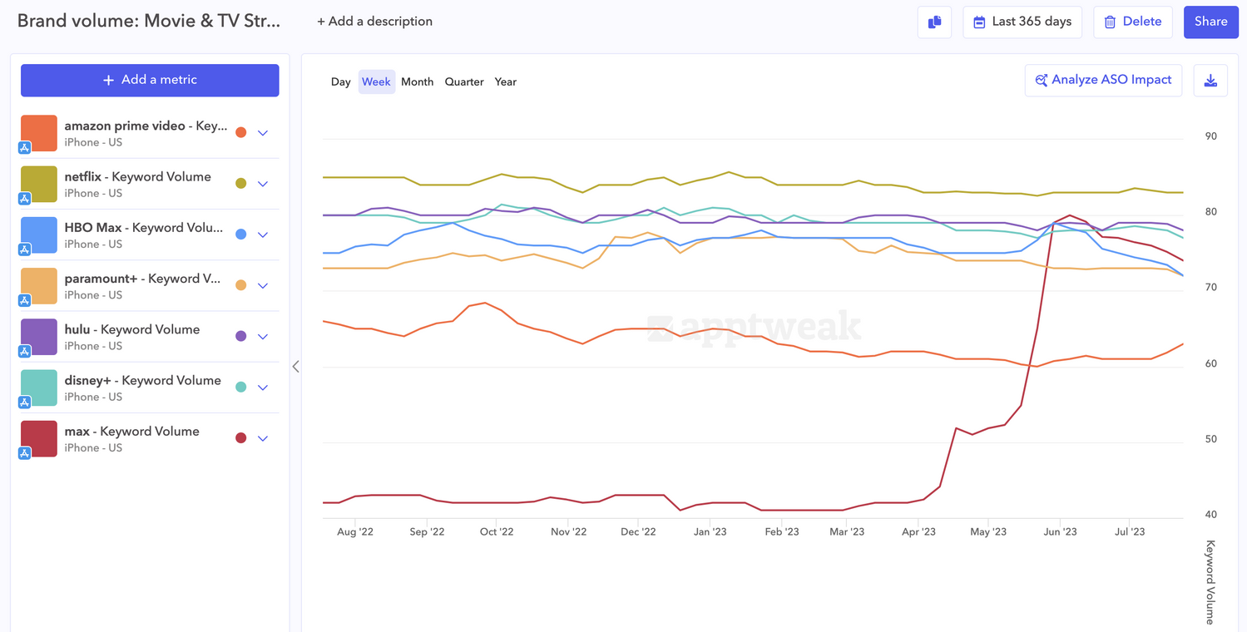The height and width of the screenshot is (632, 1247).
Task: Click the light orange dot for paramount+
Action: [x=241, y=285]
